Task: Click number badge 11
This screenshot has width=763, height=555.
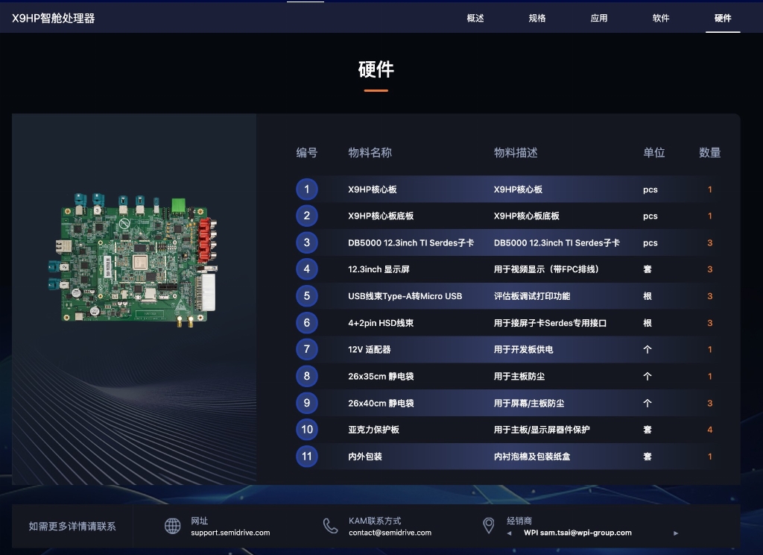Action: tap(306, 456)
